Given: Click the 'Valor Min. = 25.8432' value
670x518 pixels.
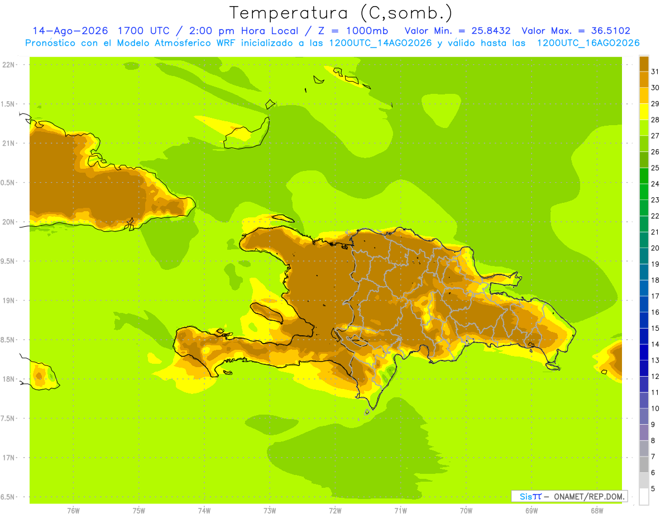Looking at the screenshot, I should coord(457,31).
